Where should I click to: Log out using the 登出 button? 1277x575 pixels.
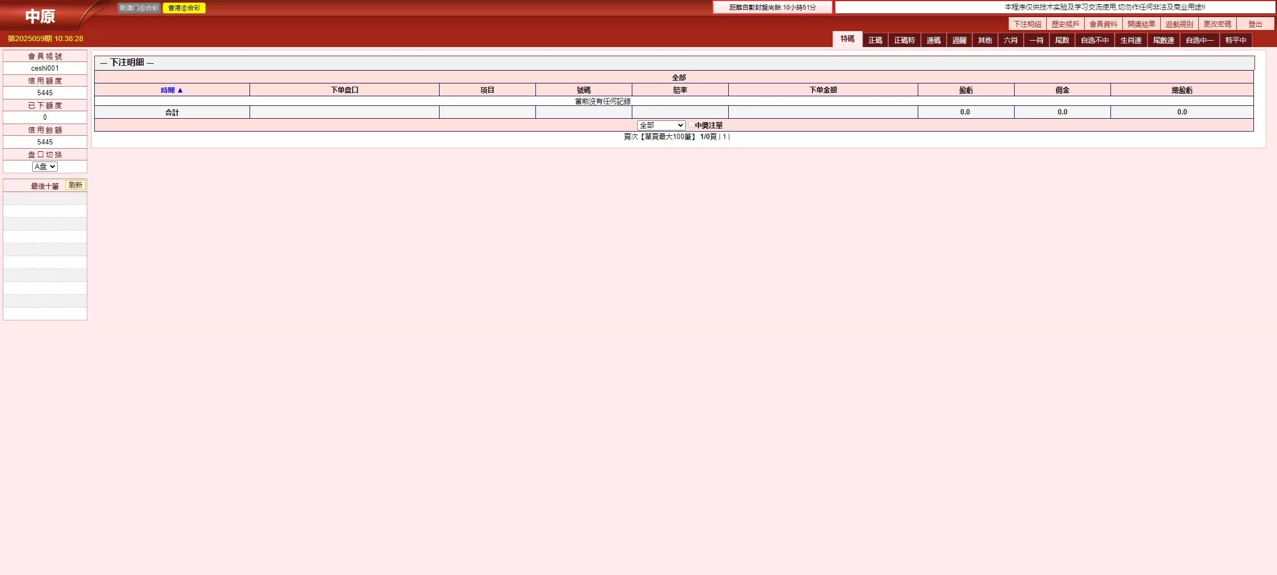click(1255, 24)
